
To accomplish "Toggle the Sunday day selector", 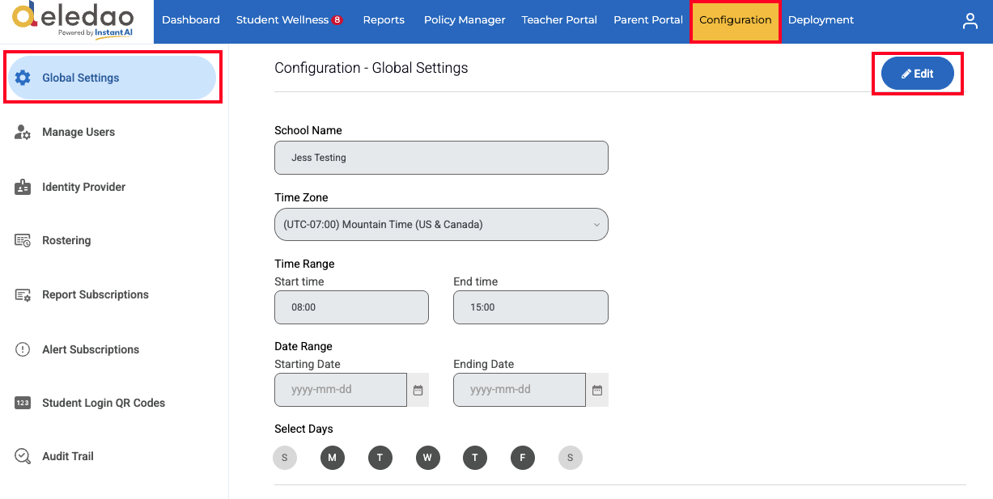I will [285, 458].
